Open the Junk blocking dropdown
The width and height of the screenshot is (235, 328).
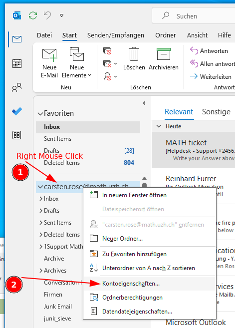tap(110, 76)
